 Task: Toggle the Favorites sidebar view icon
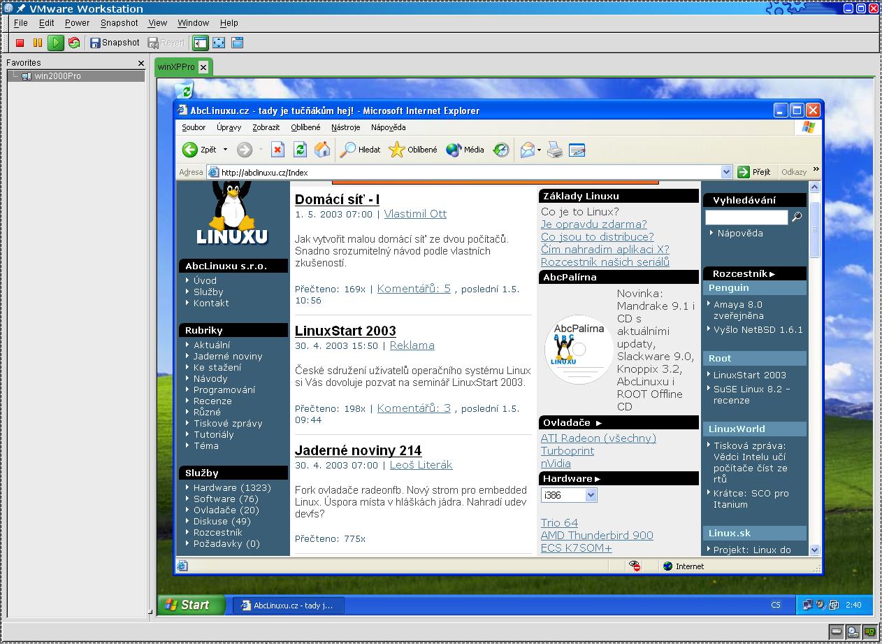201,43
